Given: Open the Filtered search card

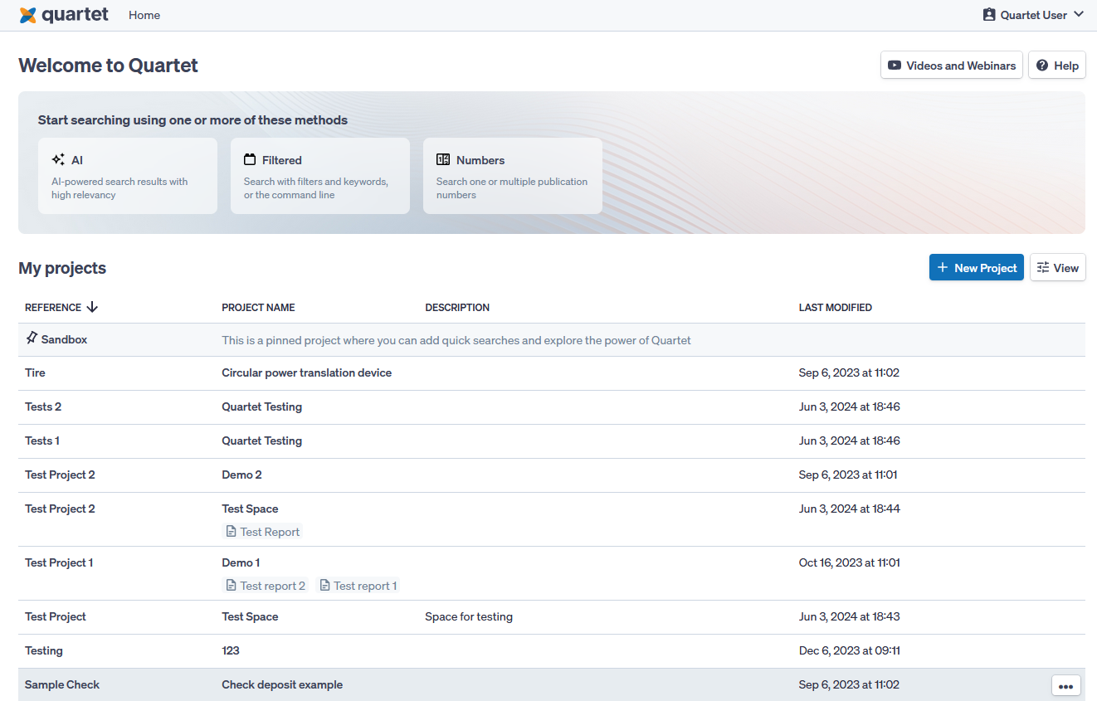Looking at the screenshot, I should click(x=319, y=176).
